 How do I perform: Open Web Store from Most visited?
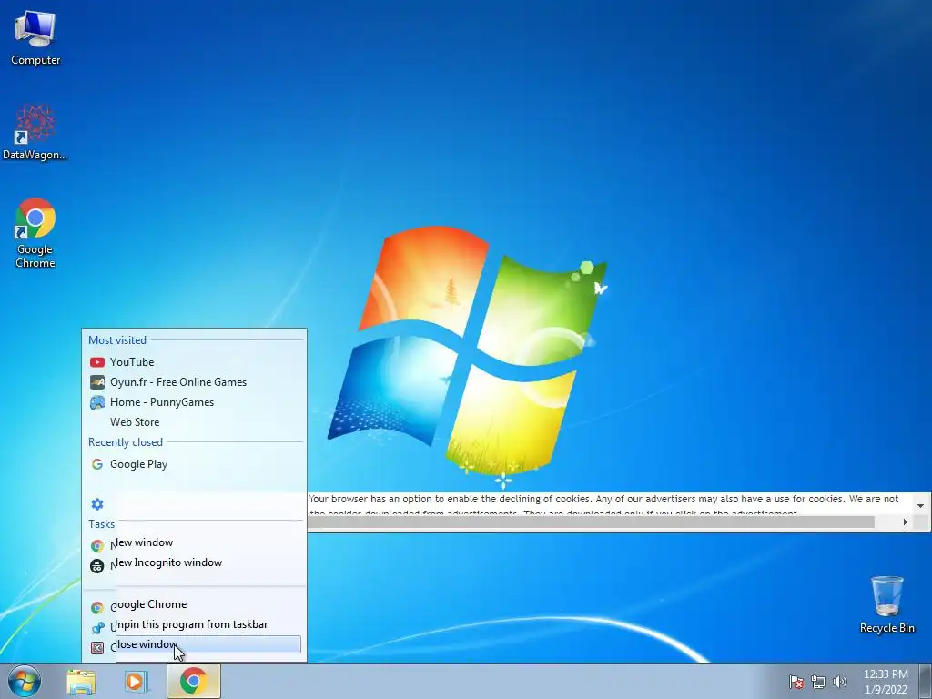tap(194, 422)
